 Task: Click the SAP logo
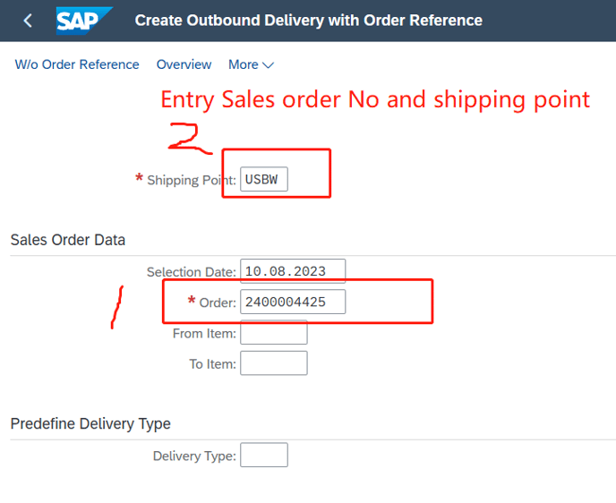click(84, 20)
